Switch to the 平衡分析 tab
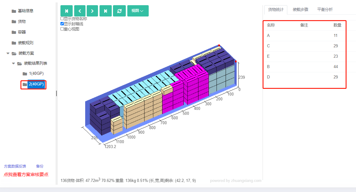 pyautogui.click(x=325, y=9)
